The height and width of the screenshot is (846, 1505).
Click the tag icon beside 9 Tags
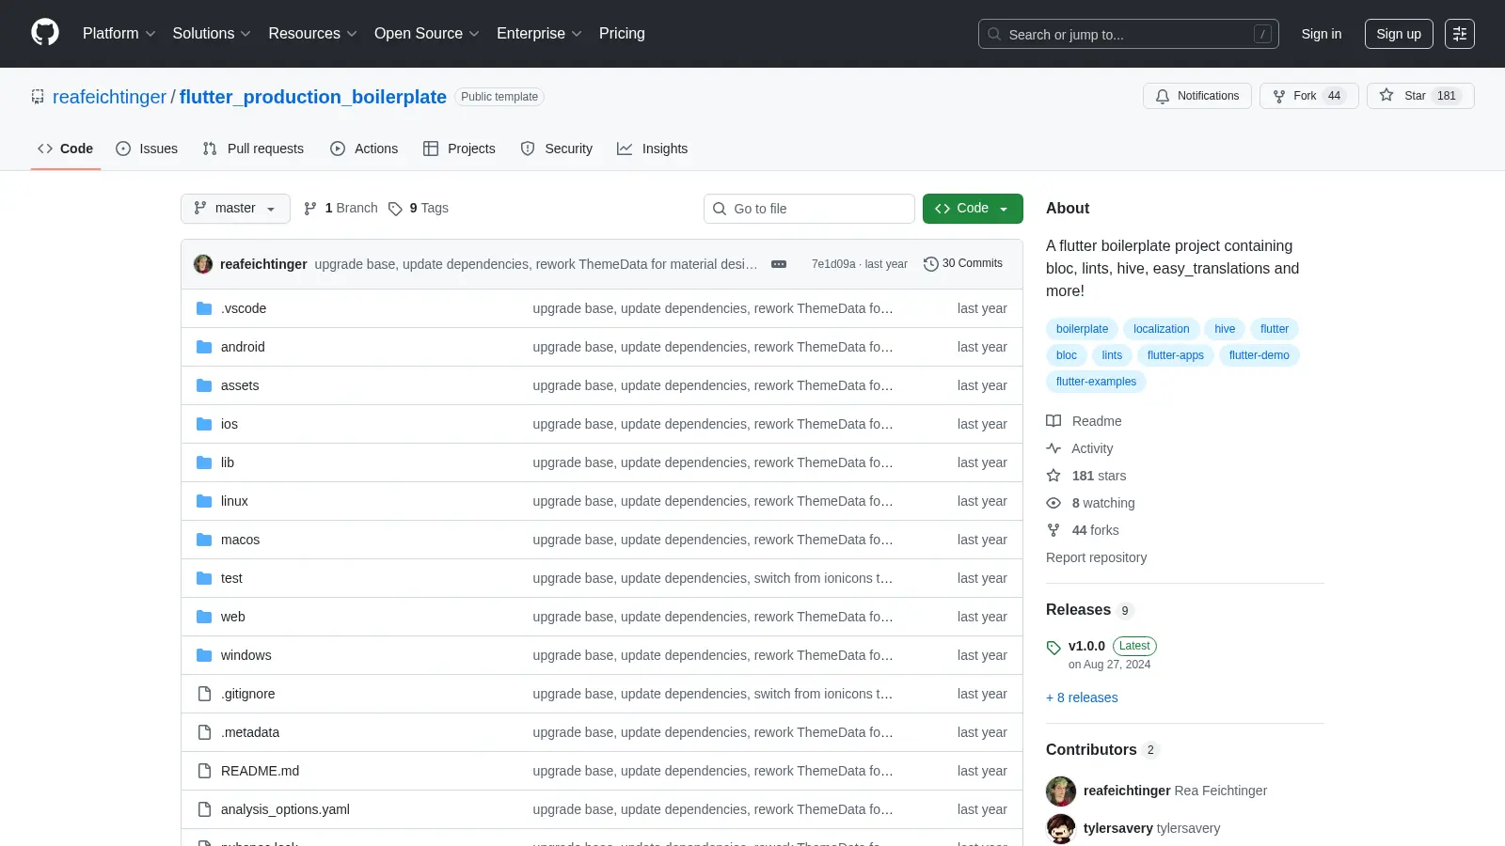(395, 209)
